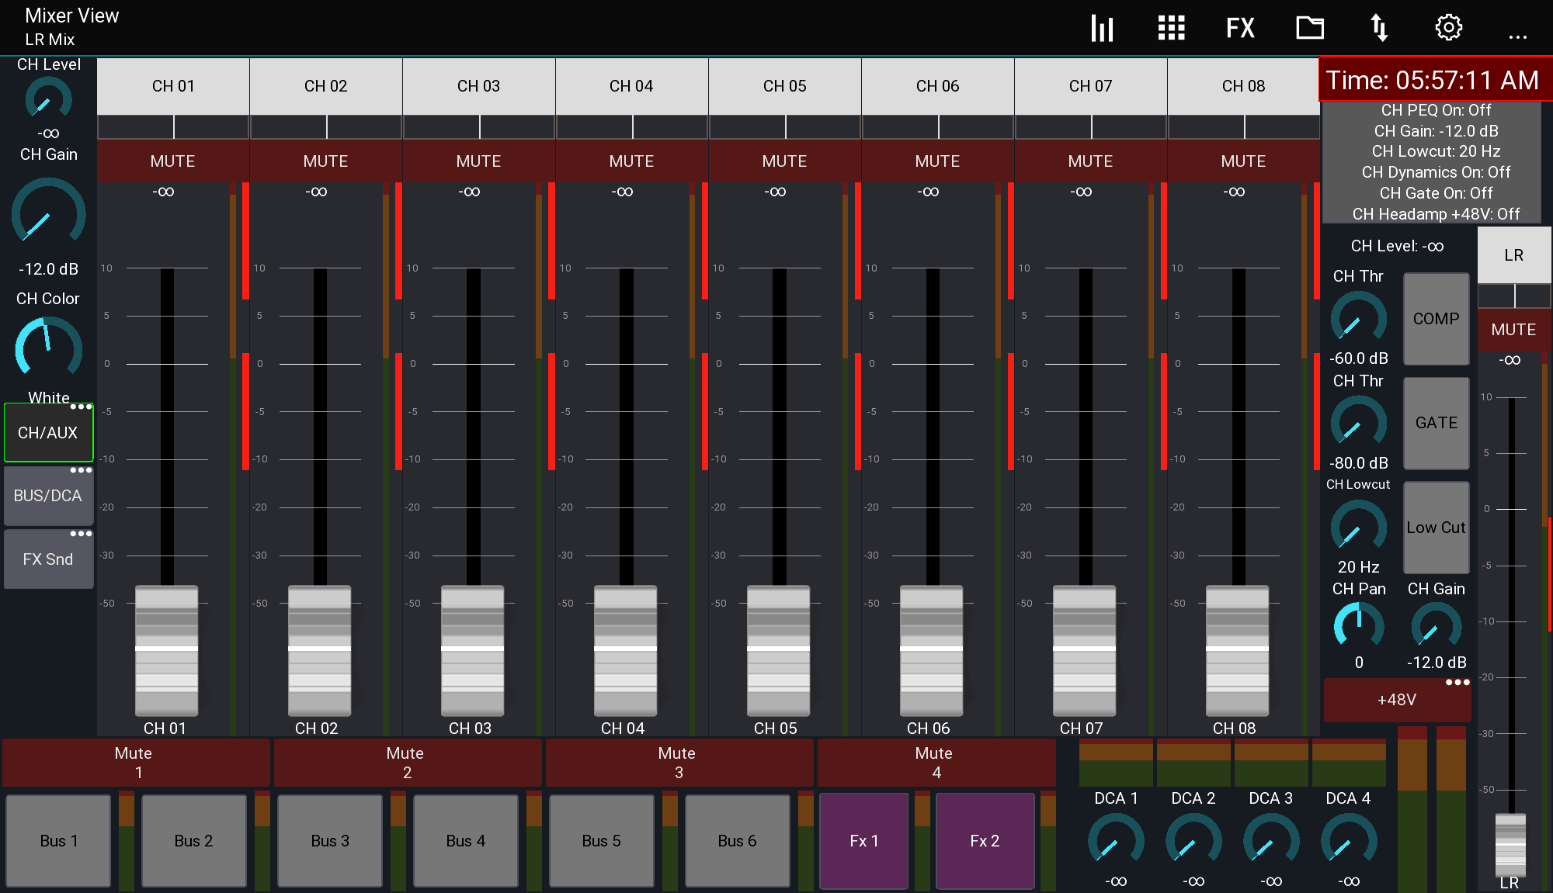Click the time display showing 05:57:11 AM

tap(1434, 79)
